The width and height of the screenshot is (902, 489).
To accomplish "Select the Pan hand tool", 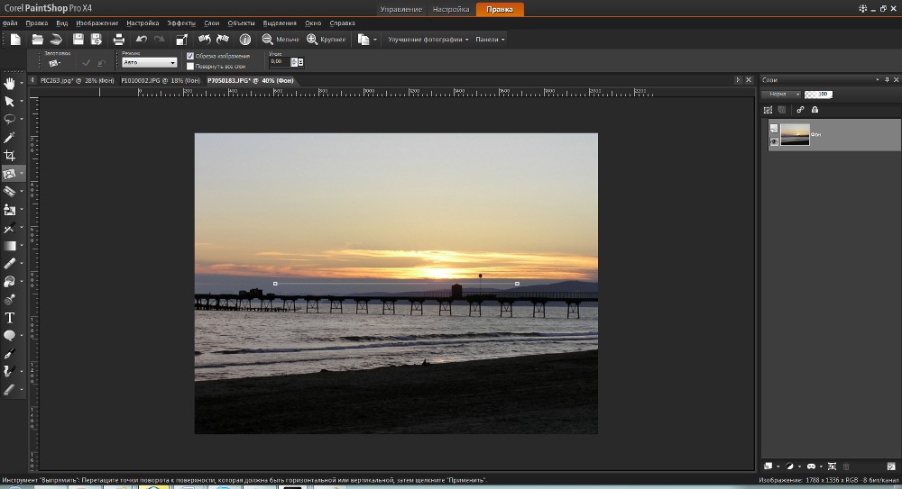I will click(x=10, y=84).
